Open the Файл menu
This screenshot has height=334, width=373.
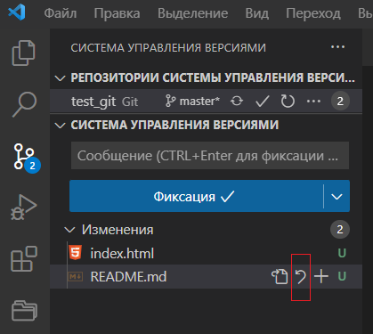pos(61,13)
